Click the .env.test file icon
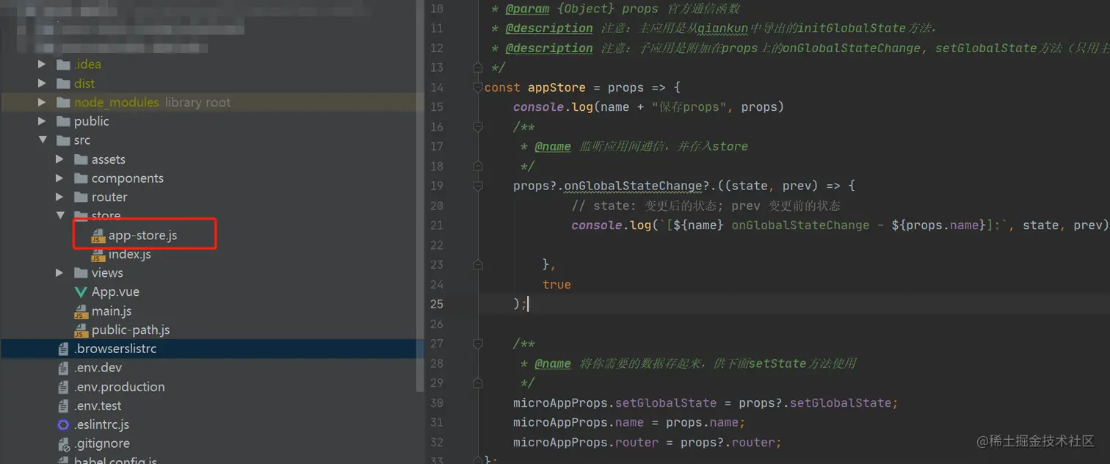Image resolution: width=1110 pixels, height=464 pixels. tap(63, 406)
